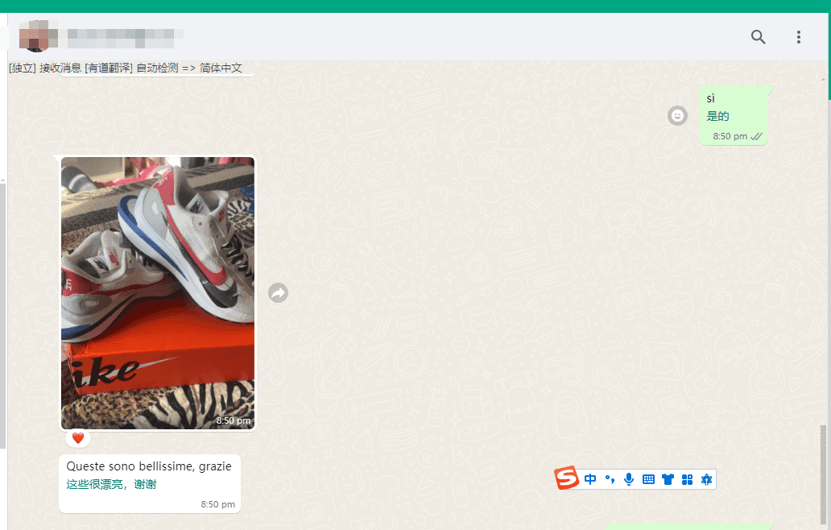Activate Sogou voice input microphone

coord(629,479)
